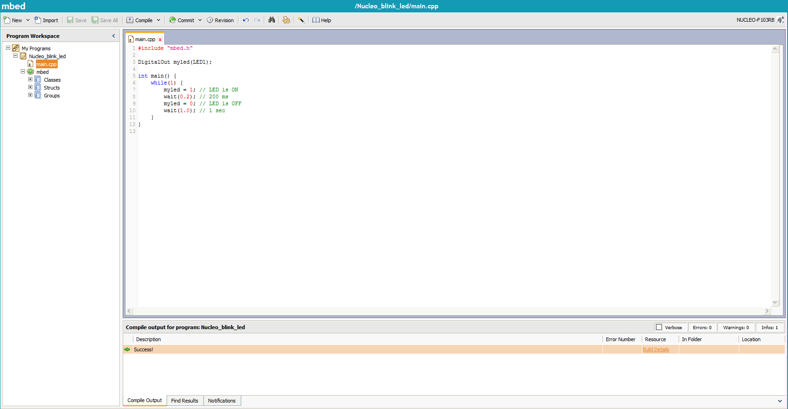The height and width of the screenshot is (409, 788).
Task: Open the Commit dropdown arrow
Action: point(200,20)
